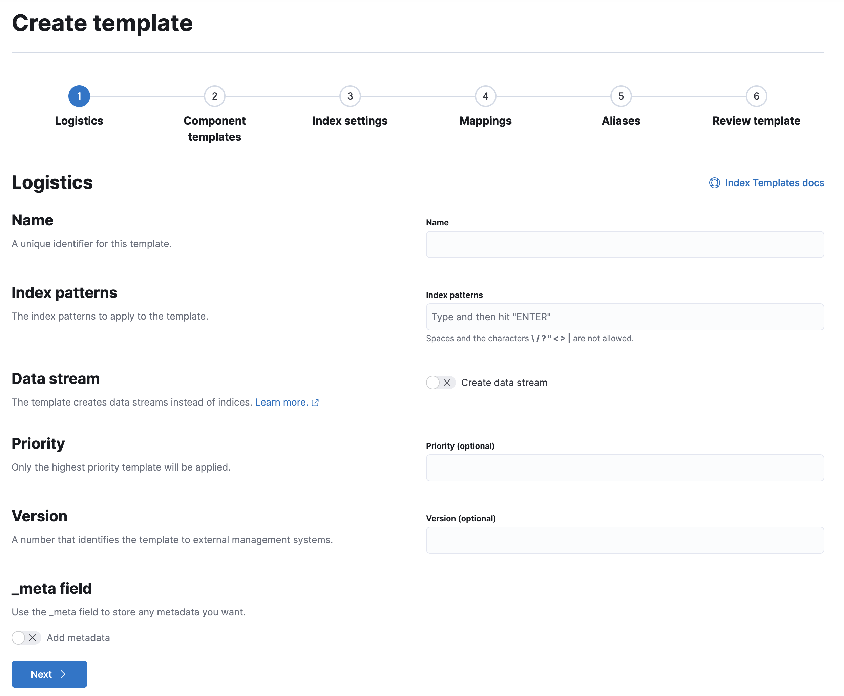Click into the Version optional field
The width and height of the screenshot is (844, 696).
click(x=625, y=540)
